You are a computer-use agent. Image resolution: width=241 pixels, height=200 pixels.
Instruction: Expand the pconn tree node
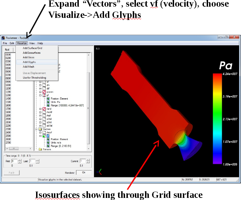tap(40, 92)
